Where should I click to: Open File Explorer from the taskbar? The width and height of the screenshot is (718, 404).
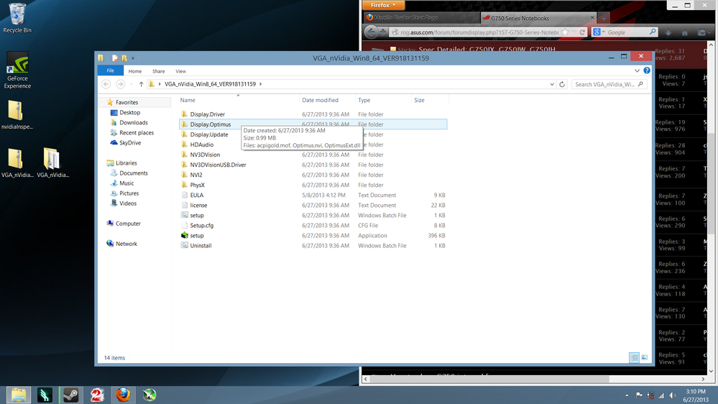[x=19, y=395]
